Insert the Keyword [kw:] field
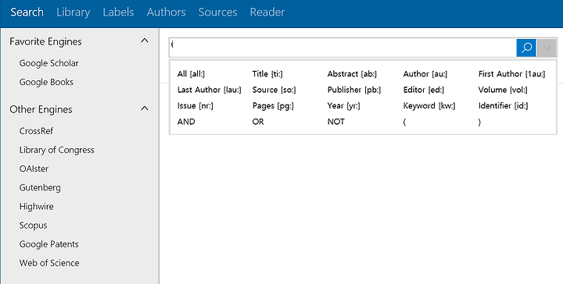 tap(429, 106)
